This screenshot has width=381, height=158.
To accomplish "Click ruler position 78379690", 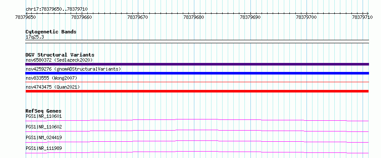I will 250,17.
